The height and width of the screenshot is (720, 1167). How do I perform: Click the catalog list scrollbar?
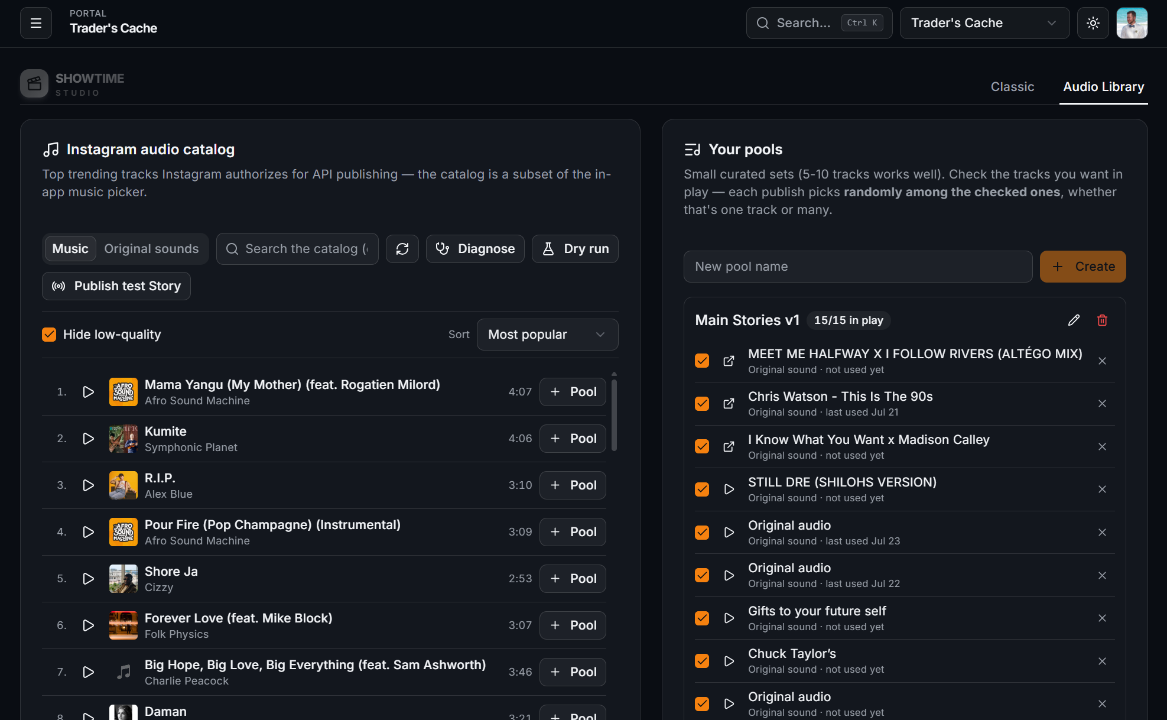(x=614, y=414)
